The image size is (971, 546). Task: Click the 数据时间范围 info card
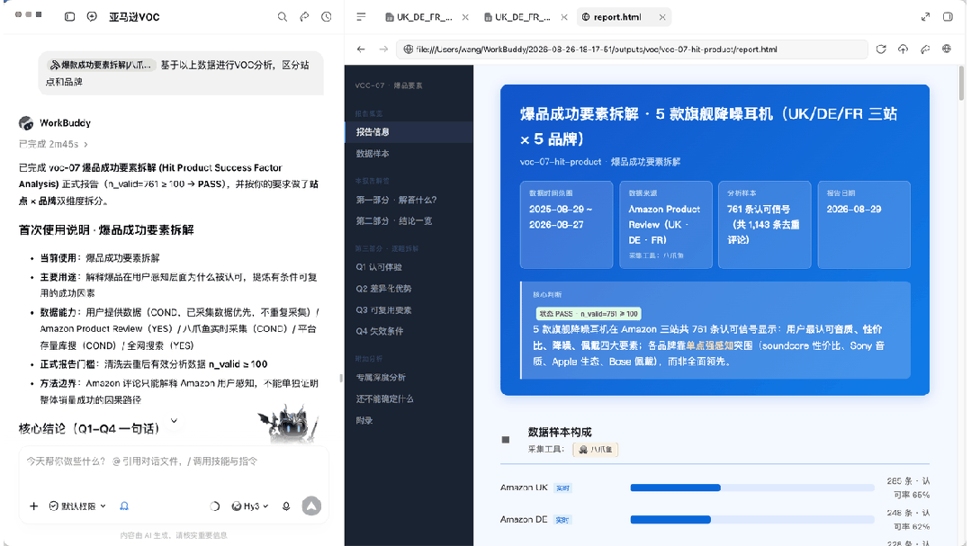tap(566, 225)
